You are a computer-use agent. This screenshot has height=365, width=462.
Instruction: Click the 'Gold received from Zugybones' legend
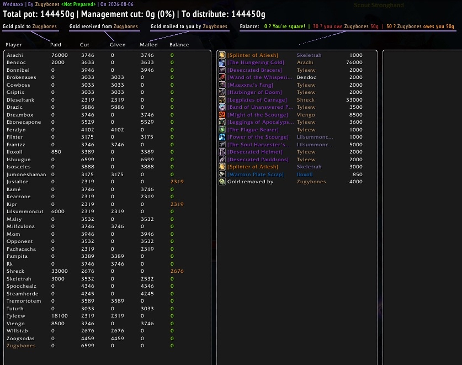(x=103, y=27)
